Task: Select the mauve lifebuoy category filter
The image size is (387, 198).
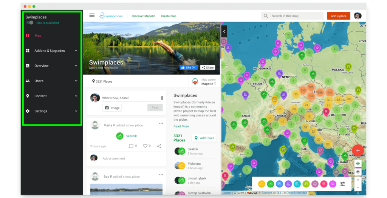Action: (315, 184)
